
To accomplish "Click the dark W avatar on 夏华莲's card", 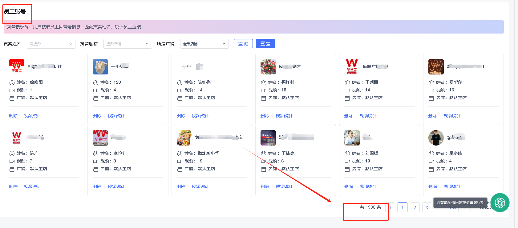I will pos(436,66).
